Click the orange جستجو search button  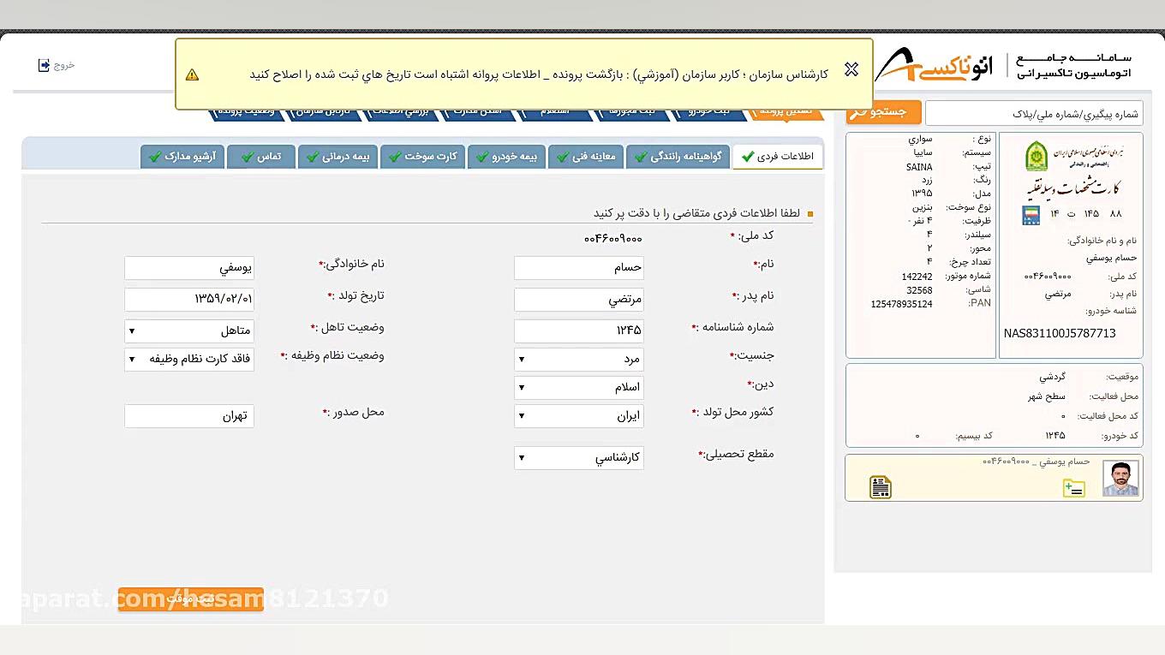coord(883,112)
